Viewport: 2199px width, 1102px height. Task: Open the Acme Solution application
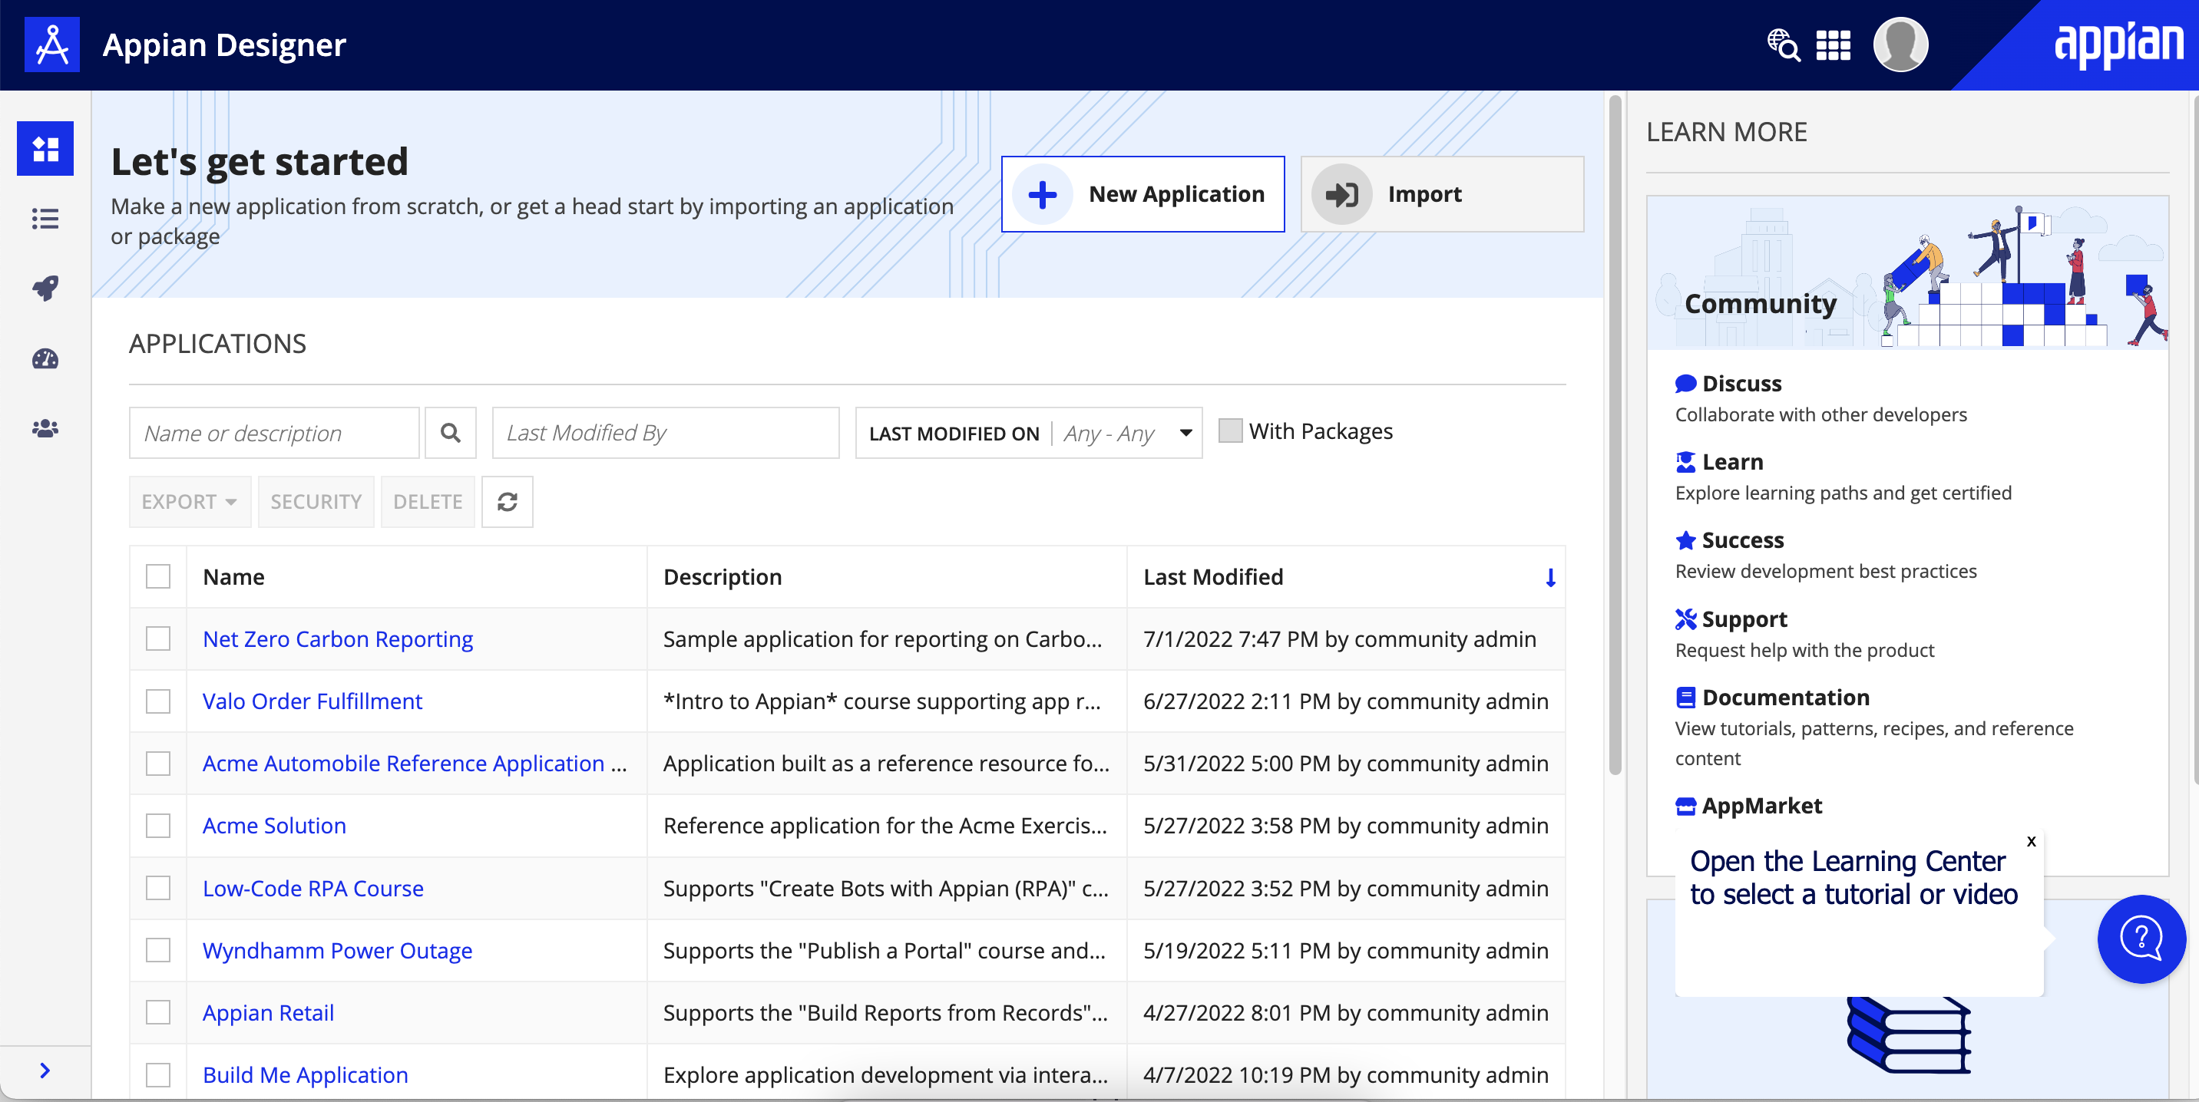pyautogui.click(x=274, y=826)
